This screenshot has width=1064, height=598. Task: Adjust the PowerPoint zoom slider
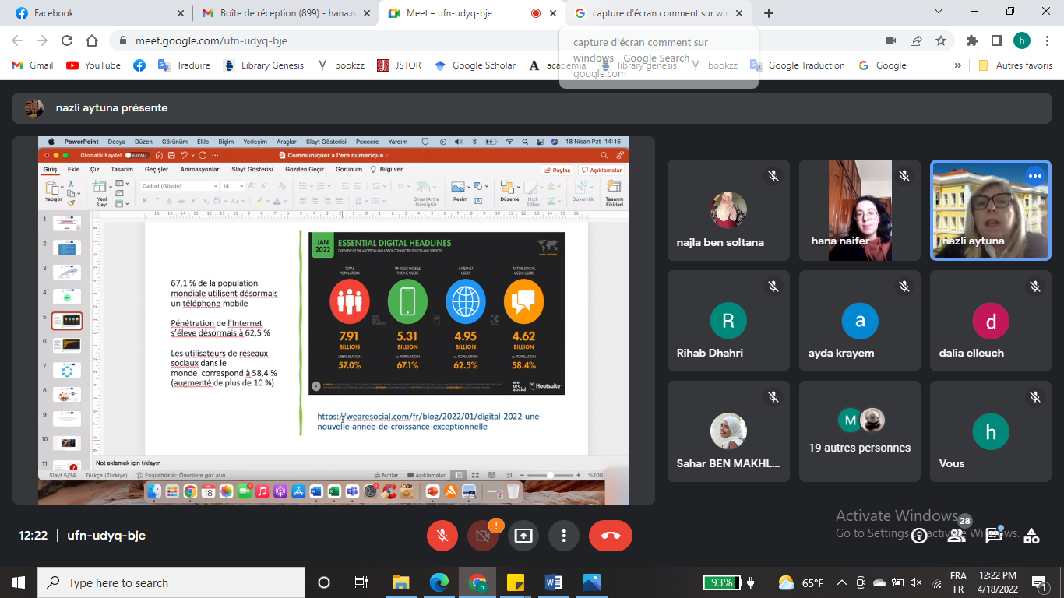coord(550,475)
